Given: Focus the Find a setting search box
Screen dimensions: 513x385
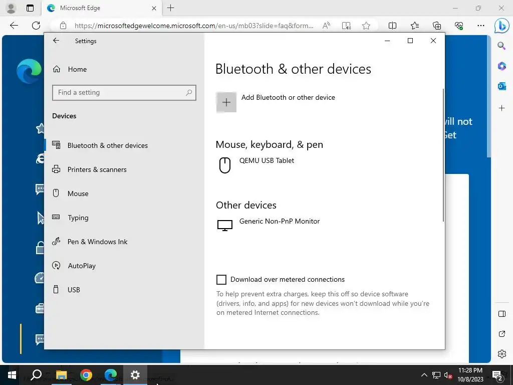Looking at the screenshot, I should click(x=124, y=93).
